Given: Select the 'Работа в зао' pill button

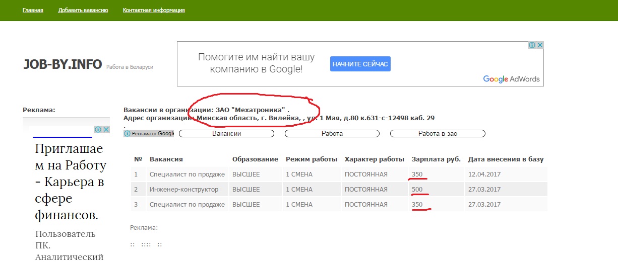Looking at the screenshot, I should pyautogui.click(x=438, y=134).
